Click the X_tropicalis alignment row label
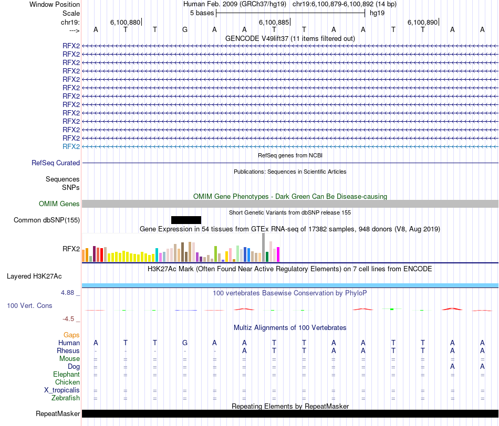 pyautogui.click(x=62, y=390)
